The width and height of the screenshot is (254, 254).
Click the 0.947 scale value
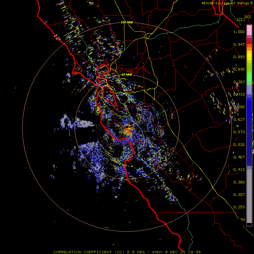click(239, 44)
